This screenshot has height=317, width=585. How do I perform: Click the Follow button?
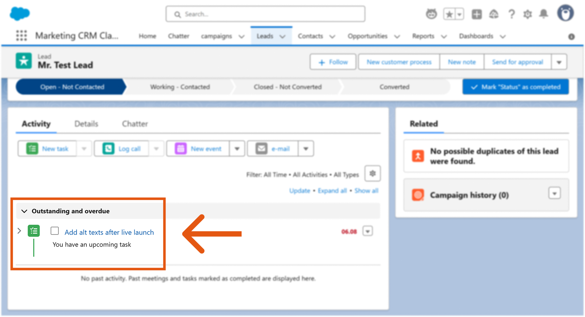click(x=333, y=62)
